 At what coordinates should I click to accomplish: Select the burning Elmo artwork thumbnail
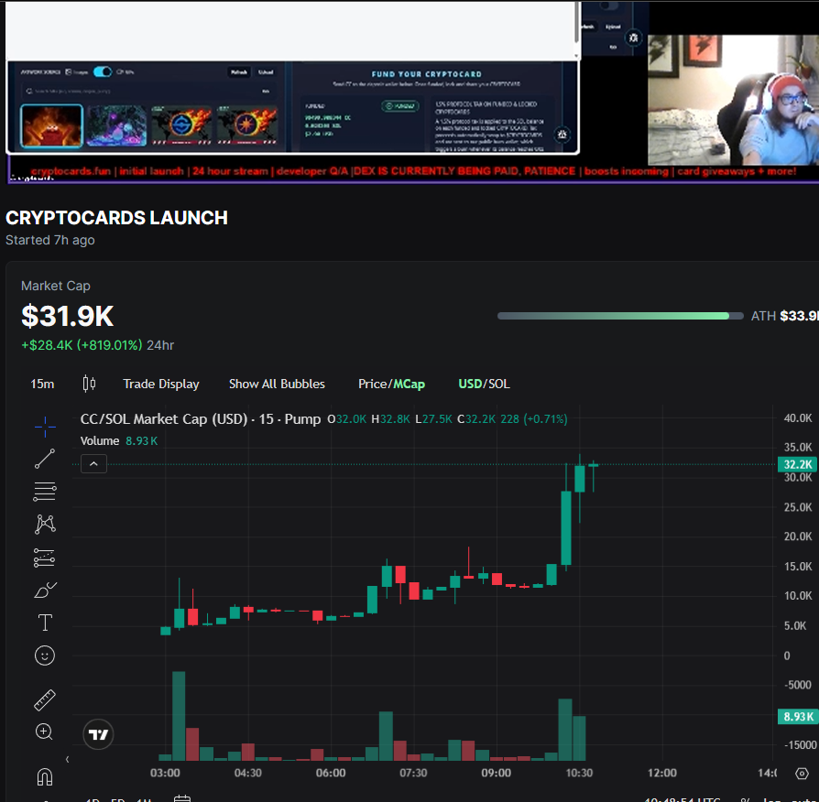(51, 125)
